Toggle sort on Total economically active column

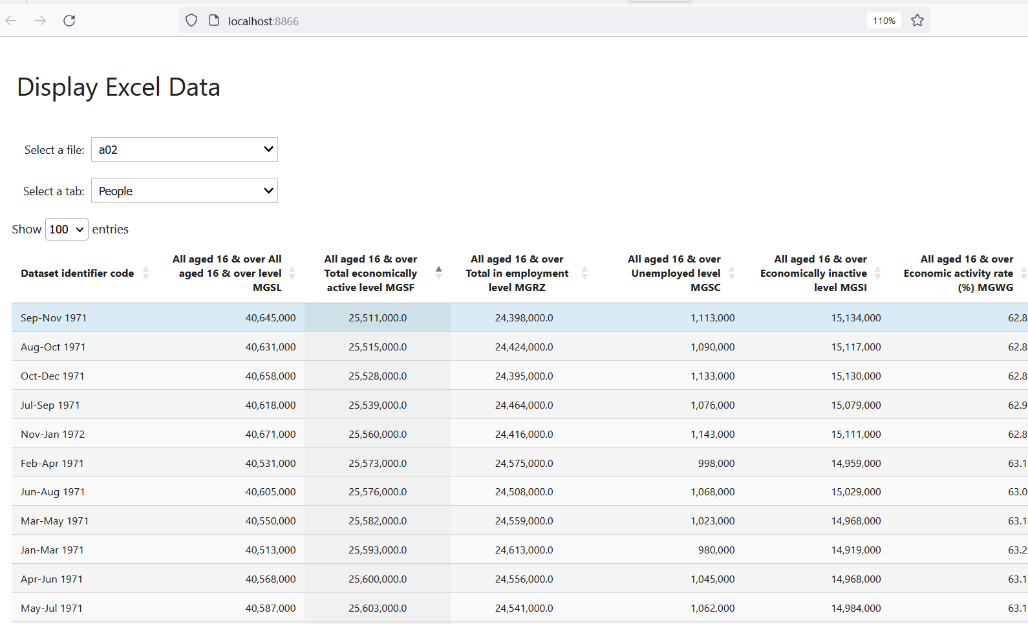(370, 274)
